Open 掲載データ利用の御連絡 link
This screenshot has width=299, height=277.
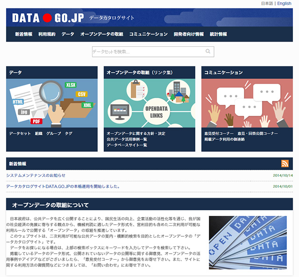pos(224,139)
